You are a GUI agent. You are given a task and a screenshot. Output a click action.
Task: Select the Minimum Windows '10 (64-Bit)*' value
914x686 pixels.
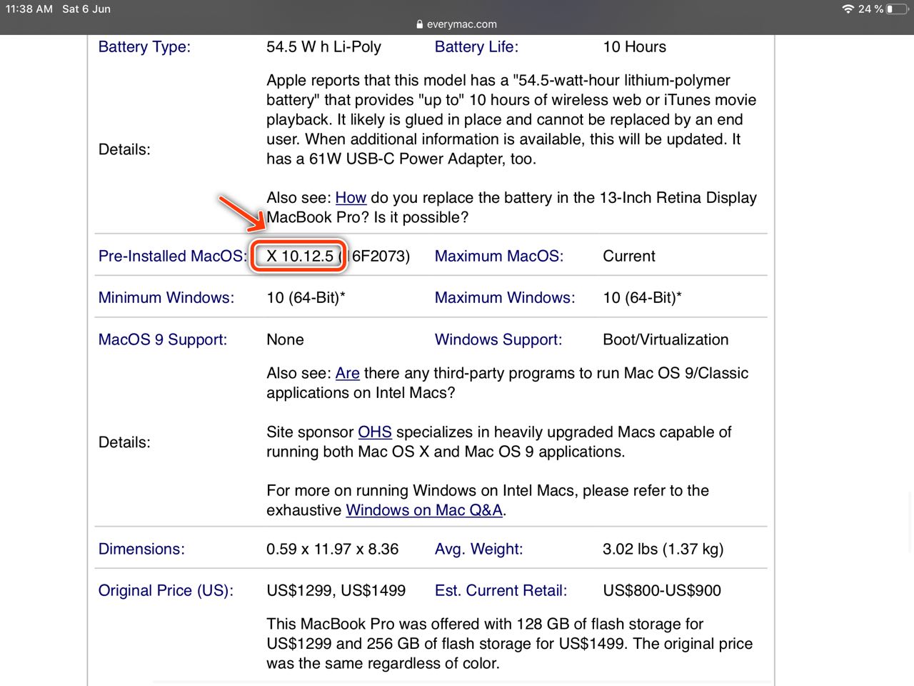click(x=306, y=298)
